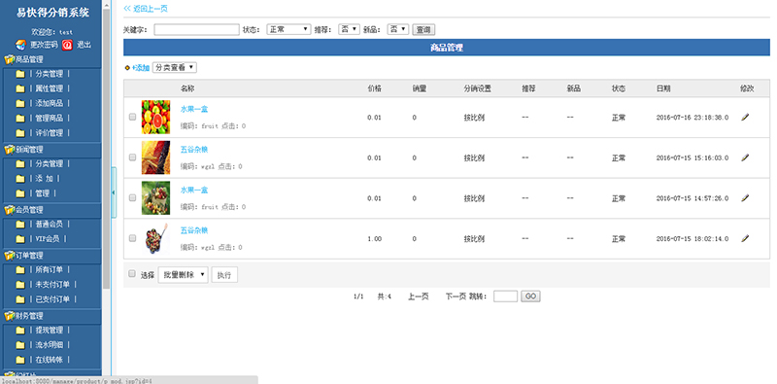Click folder icon beside 已支付订单
Viewport: 777px width, 384px height.
(19, 299)
